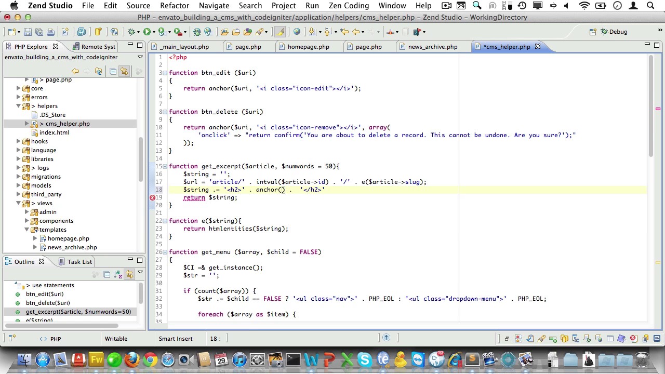Screen dimensions: 665x374
Task: Select the migrations folder
Action: pos(46,177)
